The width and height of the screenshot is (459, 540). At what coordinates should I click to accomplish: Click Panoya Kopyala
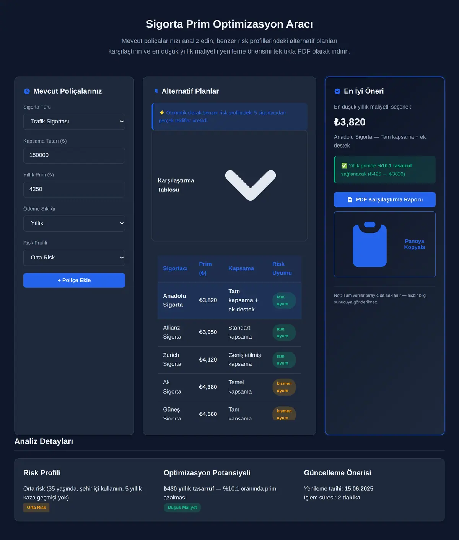[385, 244]
